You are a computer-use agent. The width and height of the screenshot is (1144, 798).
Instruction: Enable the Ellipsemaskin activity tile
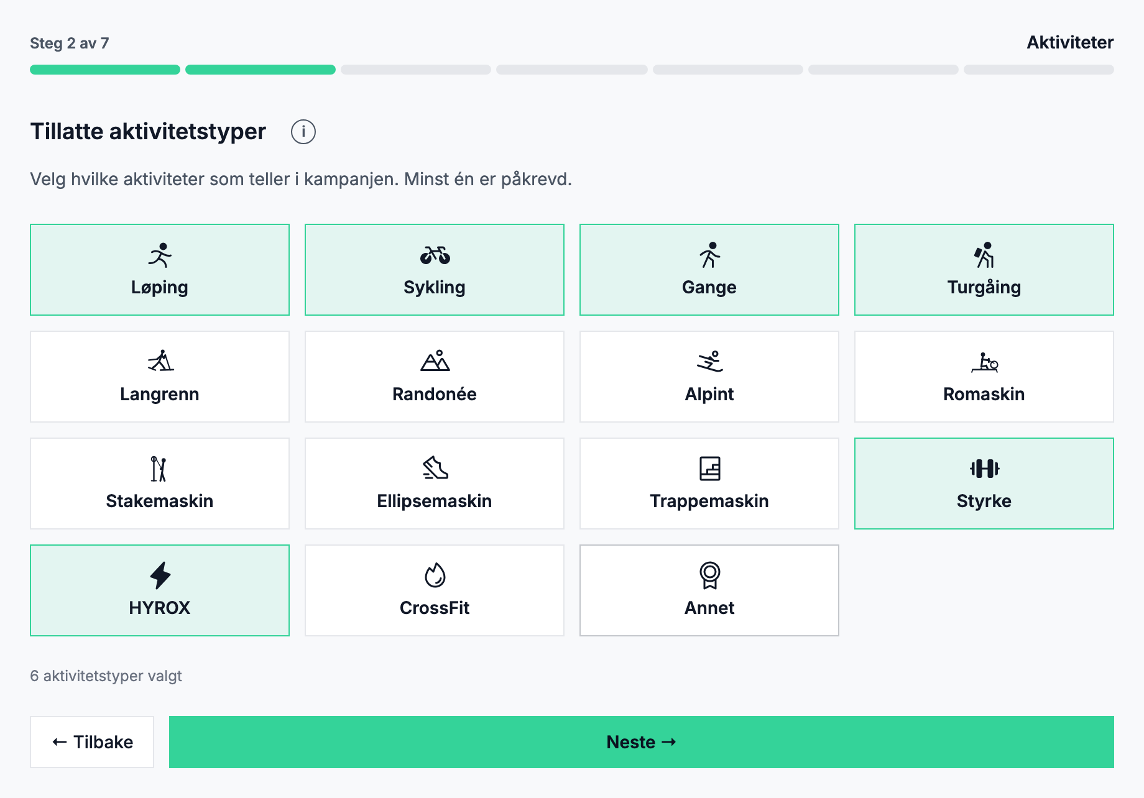pos(435,484)
